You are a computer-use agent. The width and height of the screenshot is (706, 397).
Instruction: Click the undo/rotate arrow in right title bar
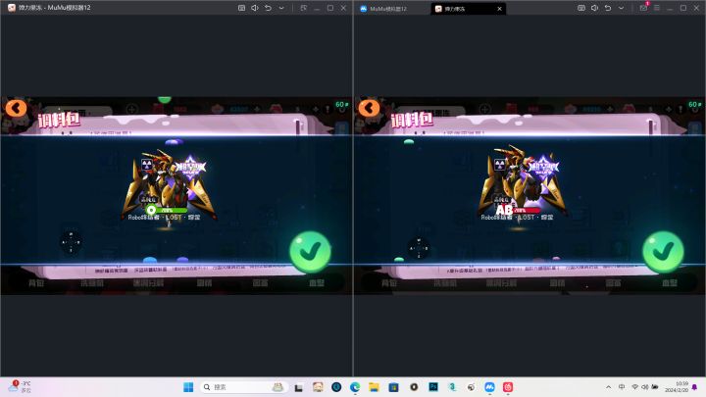(x=608, y=8)
